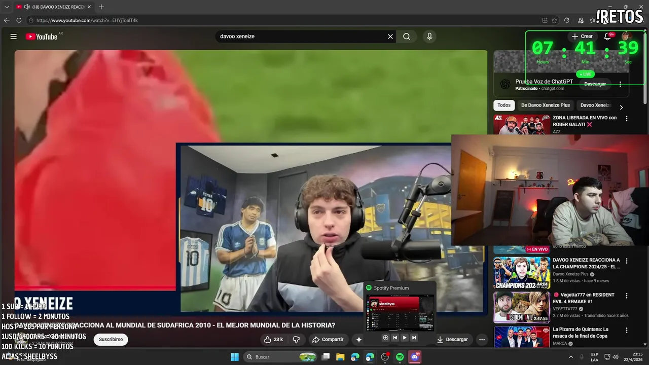Skip to next track in Spotify preview
Screen dimensions: 649x365
pos(414,338)
